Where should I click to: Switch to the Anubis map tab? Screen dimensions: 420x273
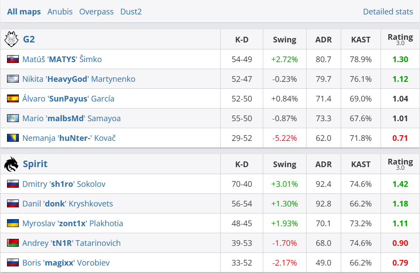[60, 12]
